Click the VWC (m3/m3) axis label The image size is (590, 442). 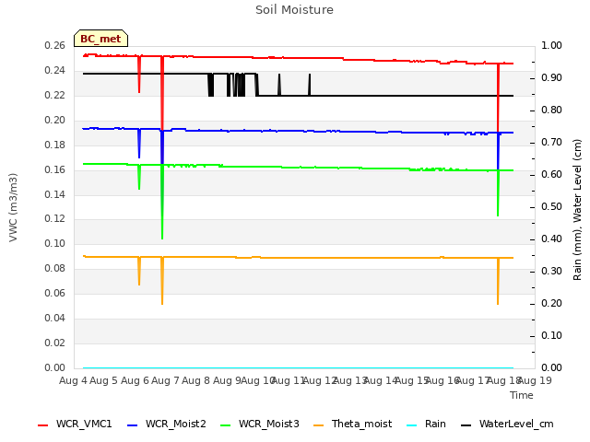[13, 207]
